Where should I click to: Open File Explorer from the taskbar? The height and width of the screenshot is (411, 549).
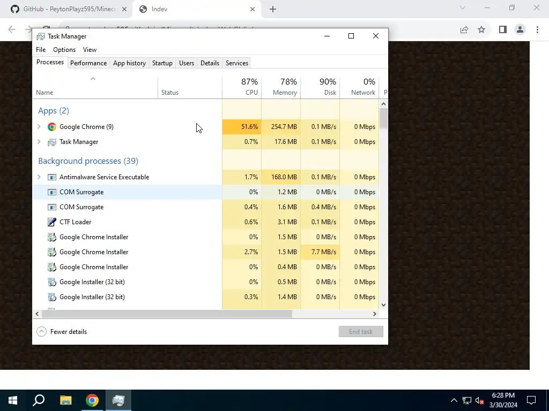pyautogui.click(x=65, y=400)
